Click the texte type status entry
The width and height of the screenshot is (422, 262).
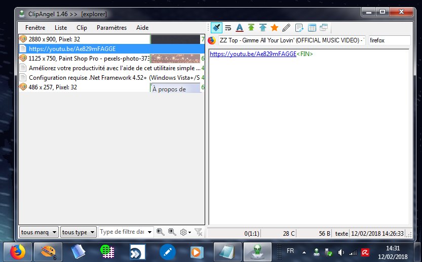tap(341, 234)
